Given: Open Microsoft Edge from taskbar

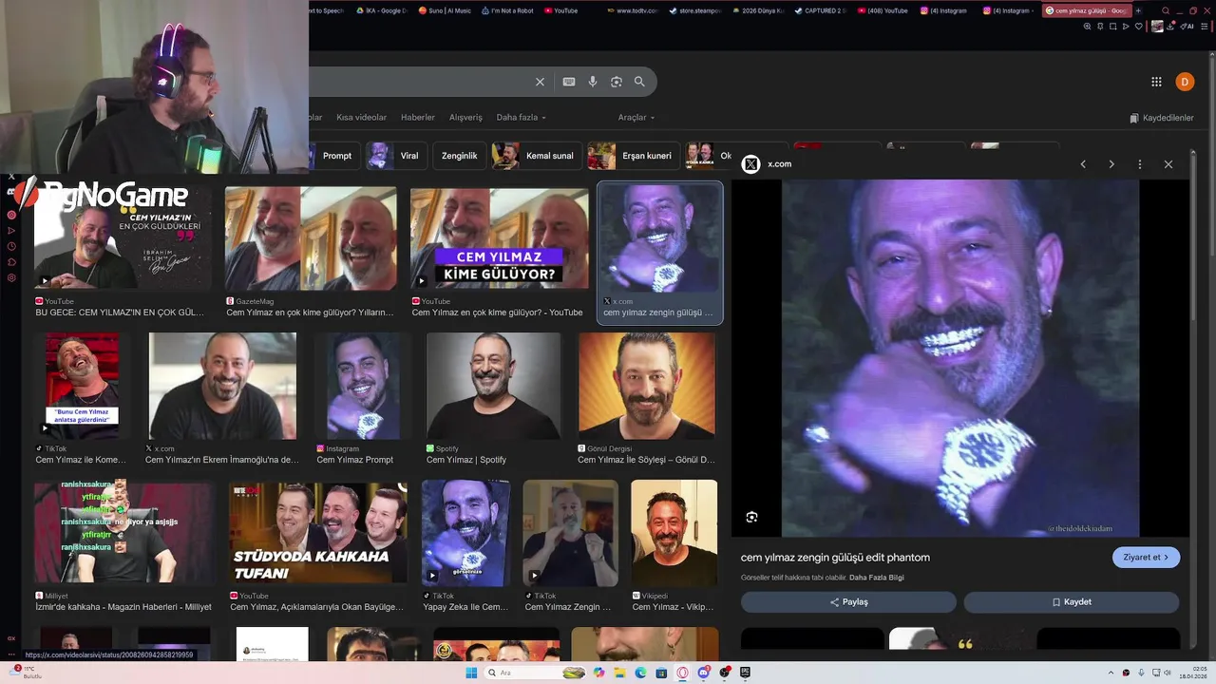Looking at the screenshot, I should click(640, 673).
